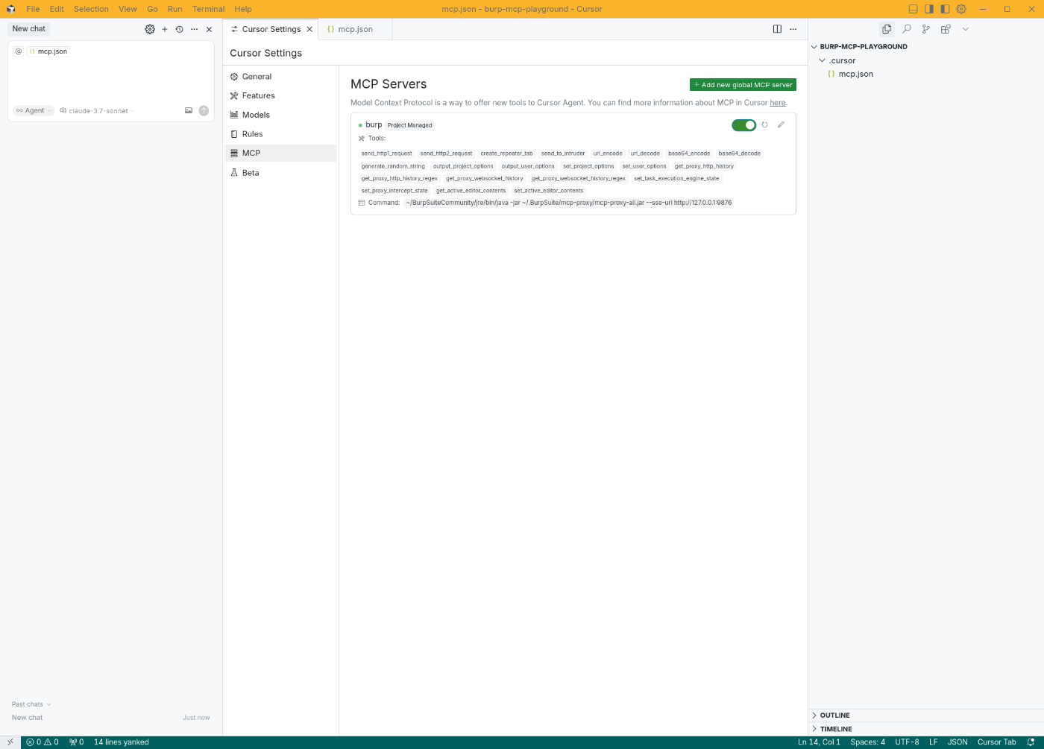Open the Terminal menu
1044x749 pixels.
pos(208,9)
